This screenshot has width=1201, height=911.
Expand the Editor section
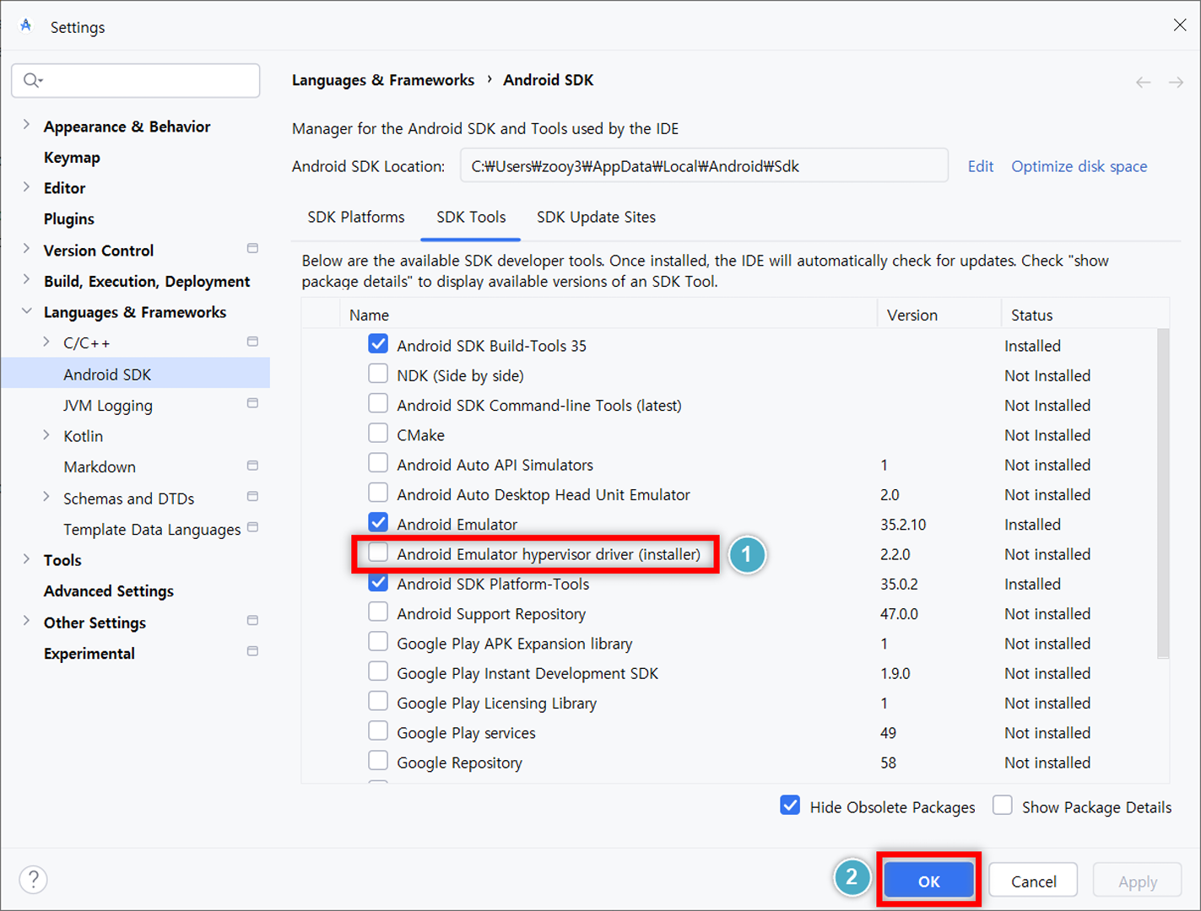pos(26,186)
